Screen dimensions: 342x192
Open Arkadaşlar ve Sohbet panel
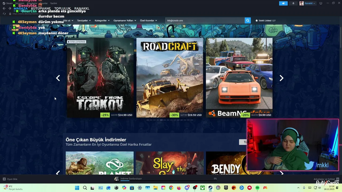tap(326, 179)
